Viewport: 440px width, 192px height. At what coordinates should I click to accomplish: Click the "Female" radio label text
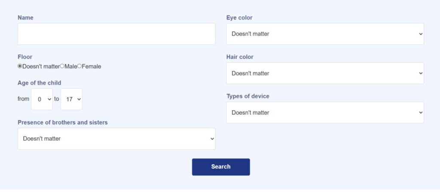click(x=92, y=66)
